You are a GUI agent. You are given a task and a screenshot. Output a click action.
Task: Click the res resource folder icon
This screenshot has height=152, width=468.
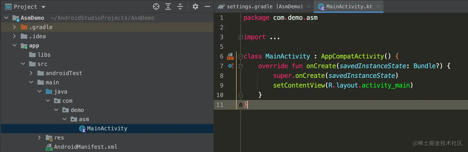(x=49, y=138)
